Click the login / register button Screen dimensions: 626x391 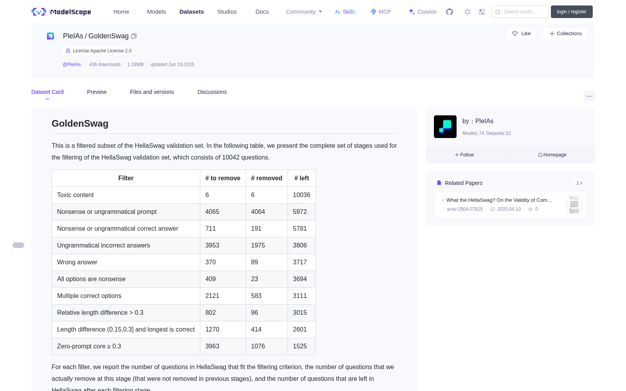(572, 12)
